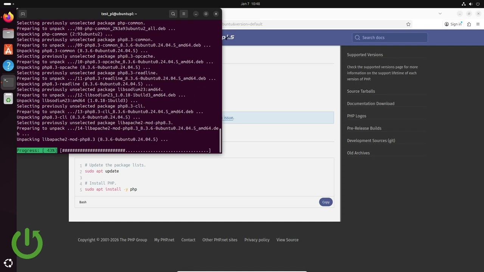
Task: Click the copyright The PHP Group text
Action: 112,240
